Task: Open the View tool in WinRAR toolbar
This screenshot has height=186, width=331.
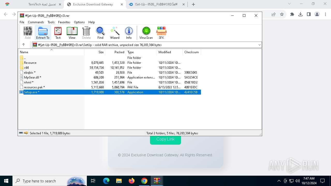Action: (72, 33)
